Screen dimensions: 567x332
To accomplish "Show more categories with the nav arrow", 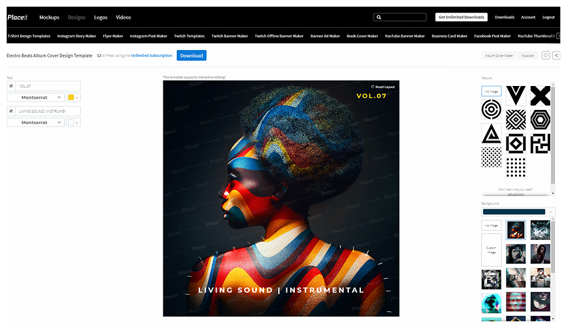I will pos(558,36).
